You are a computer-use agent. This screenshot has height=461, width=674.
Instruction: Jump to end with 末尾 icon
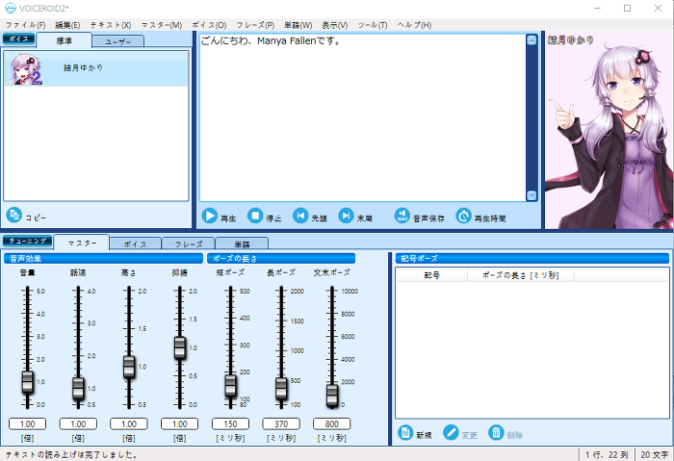coord(346,216)
